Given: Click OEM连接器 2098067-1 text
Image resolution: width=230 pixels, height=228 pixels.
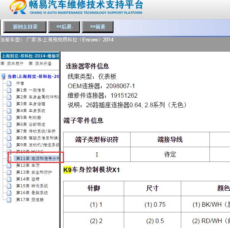Looking at the screenshot, I should 101,86.
